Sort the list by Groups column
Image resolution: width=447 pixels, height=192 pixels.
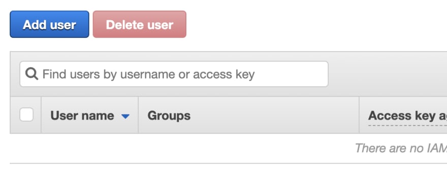point(169,116)
